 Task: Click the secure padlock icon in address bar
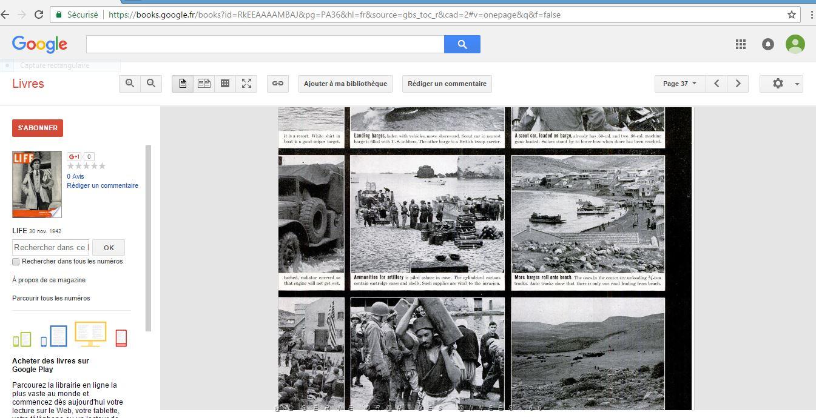click(x=59, y=15)
